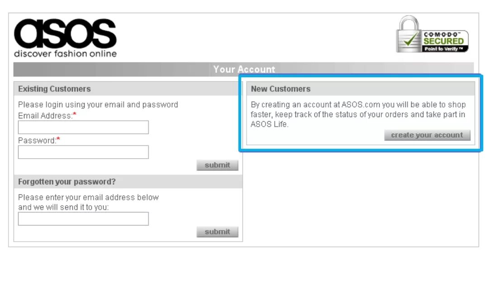Click submit in Forgotten your password section

pos(217,231)
